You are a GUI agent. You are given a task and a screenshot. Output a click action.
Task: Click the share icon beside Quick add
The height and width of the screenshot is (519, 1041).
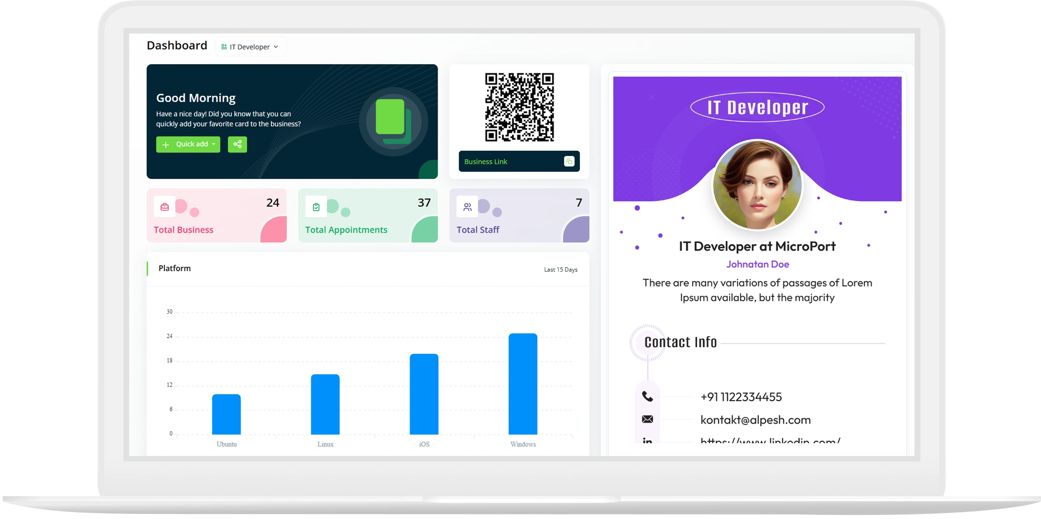(237, 144)
